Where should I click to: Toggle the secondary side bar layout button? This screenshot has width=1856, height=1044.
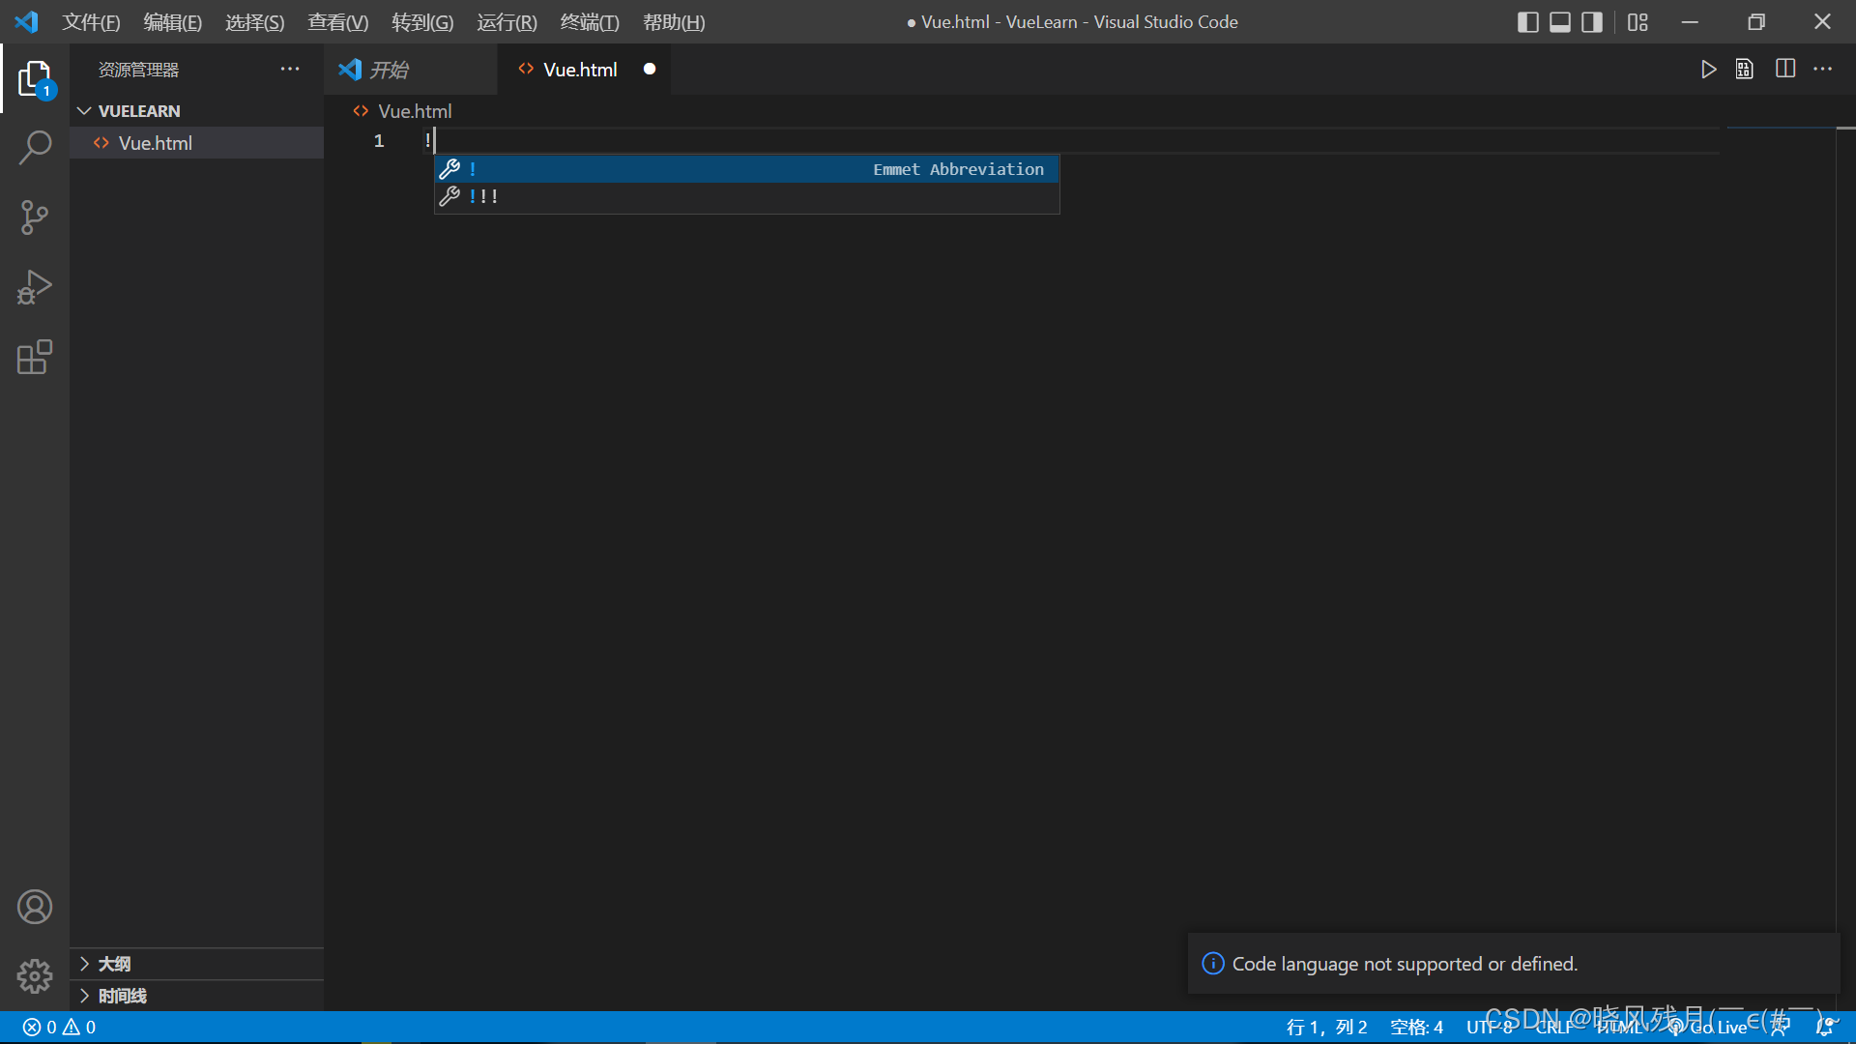coord(1591,22)
